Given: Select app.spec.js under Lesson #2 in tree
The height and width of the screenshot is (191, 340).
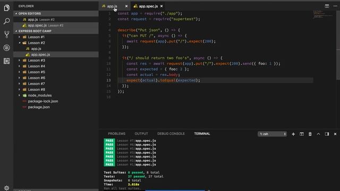Looking at the screenshot, I should pos(56,54).
